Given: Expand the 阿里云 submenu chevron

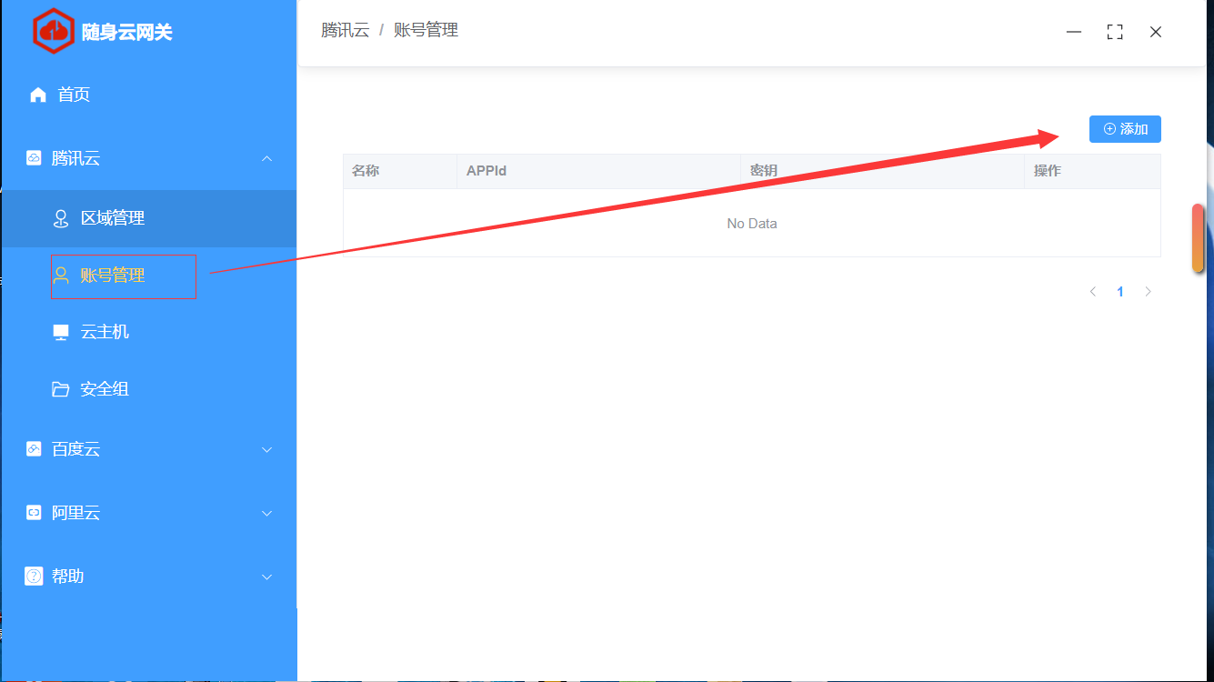Looking at the screenshot, I should tap(267, 513).
